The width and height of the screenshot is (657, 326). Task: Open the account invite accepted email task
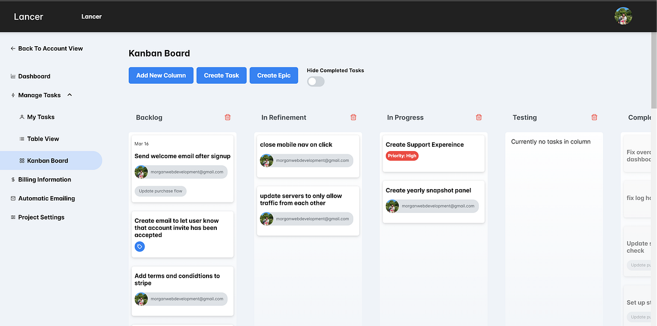[x=183, y=234]
